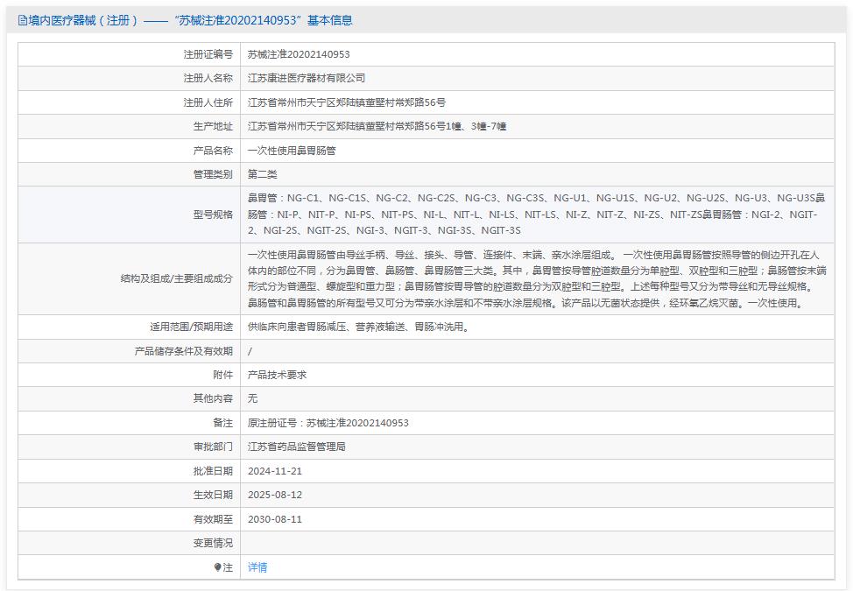853x591 pixels.
Task: Click the 备注 original registration number text
Action: pyautogui.click(x=328, y=423)
